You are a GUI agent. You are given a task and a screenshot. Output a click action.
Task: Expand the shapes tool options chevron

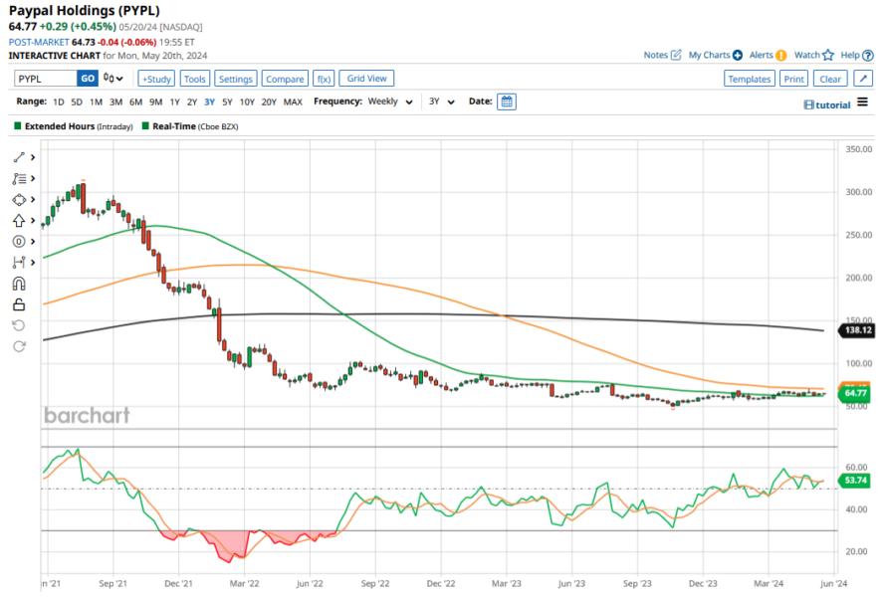click(33, 200)
